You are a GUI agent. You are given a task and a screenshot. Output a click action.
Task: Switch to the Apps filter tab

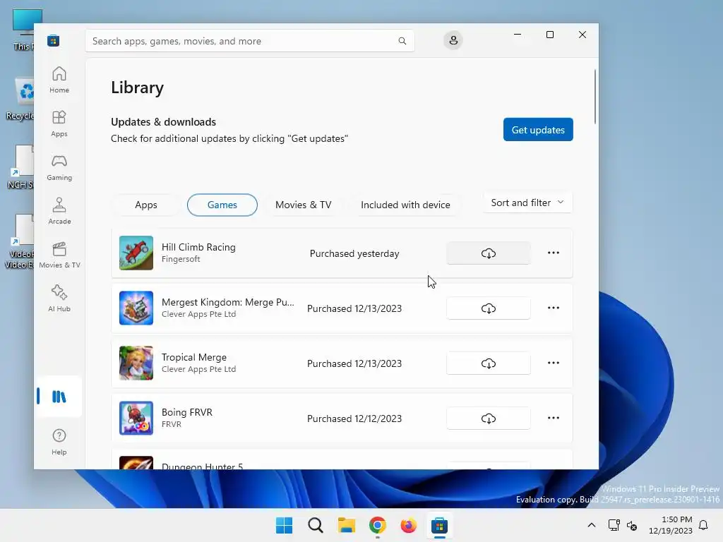[x=146, y=205]
